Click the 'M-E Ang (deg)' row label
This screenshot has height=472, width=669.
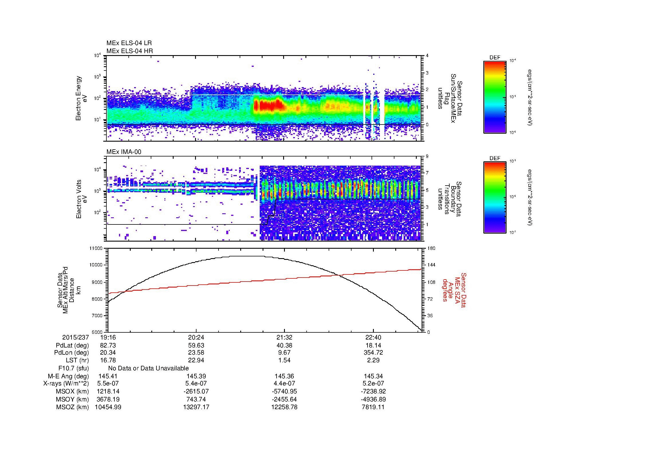click(x=68, y=376)
